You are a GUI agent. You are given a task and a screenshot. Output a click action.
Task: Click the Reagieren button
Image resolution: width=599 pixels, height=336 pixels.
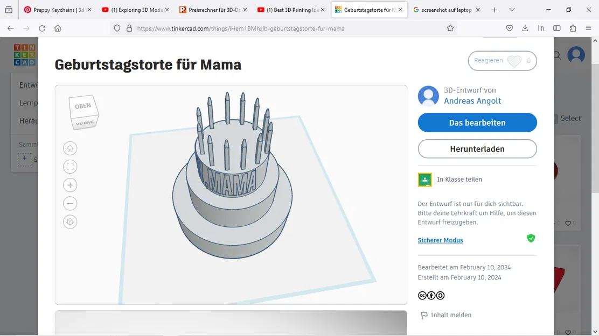point(502,61)
